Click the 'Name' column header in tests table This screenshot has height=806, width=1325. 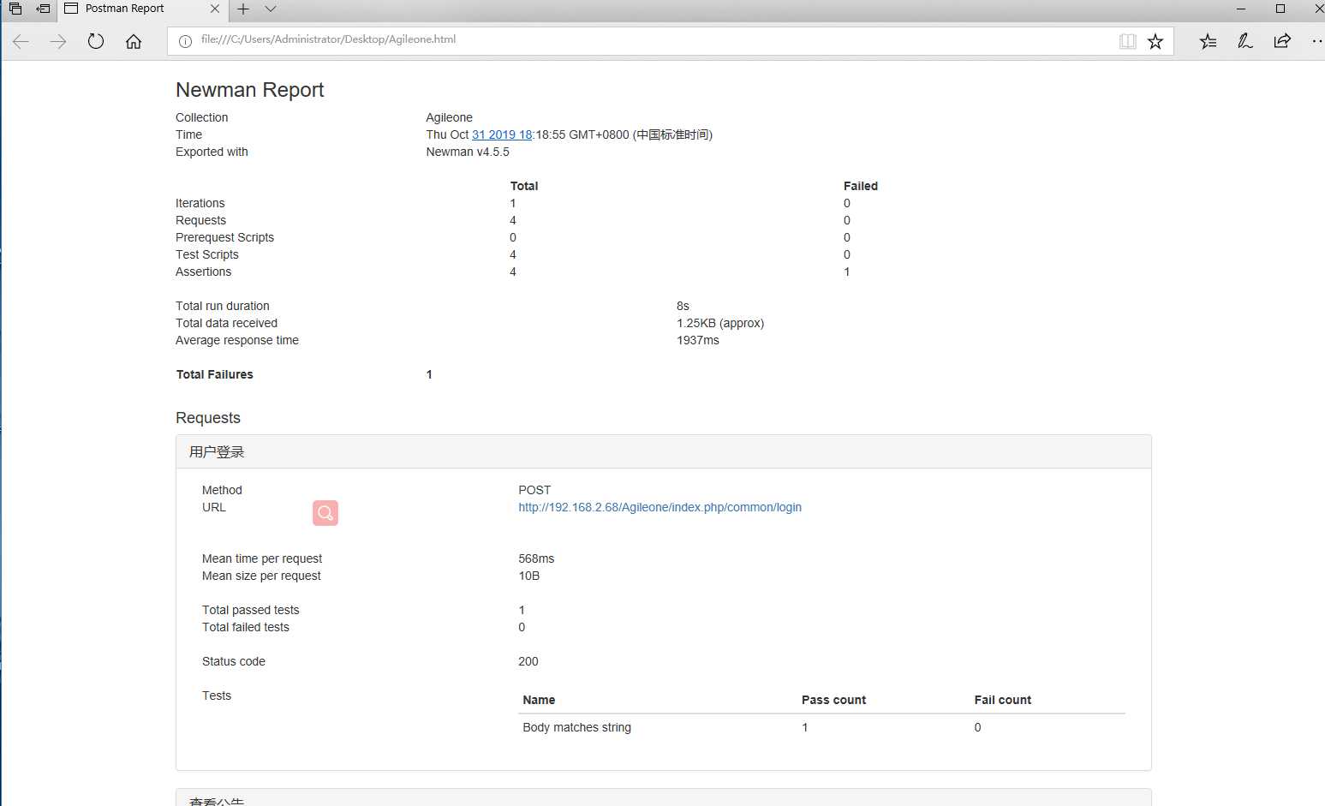point(539,700)
